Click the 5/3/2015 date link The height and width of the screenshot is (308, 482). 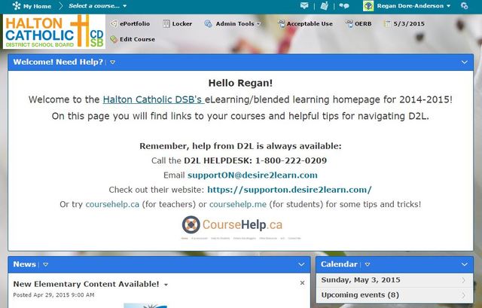(409, 23)
